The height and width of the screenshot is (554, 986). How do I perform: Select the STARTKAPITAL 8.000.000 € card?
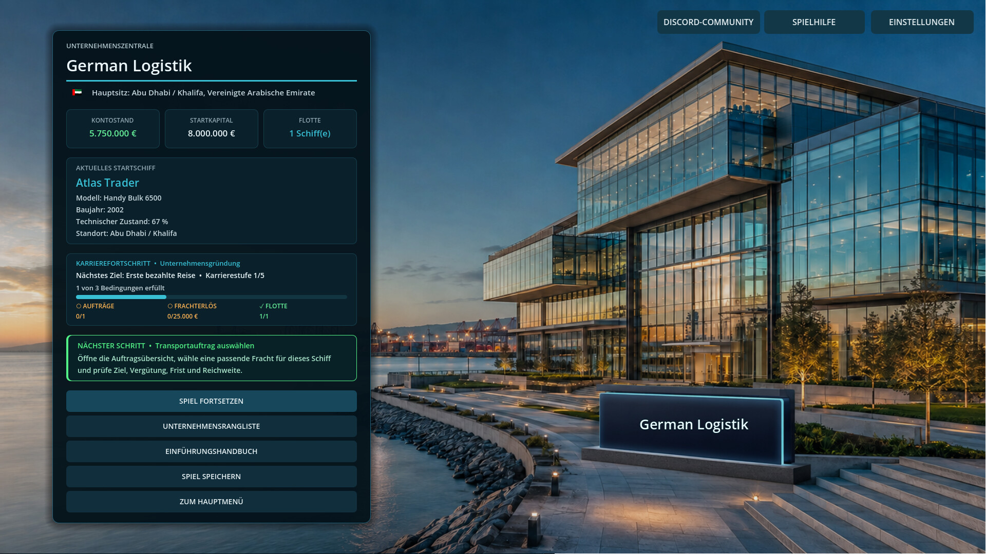(x=212, y=129)
